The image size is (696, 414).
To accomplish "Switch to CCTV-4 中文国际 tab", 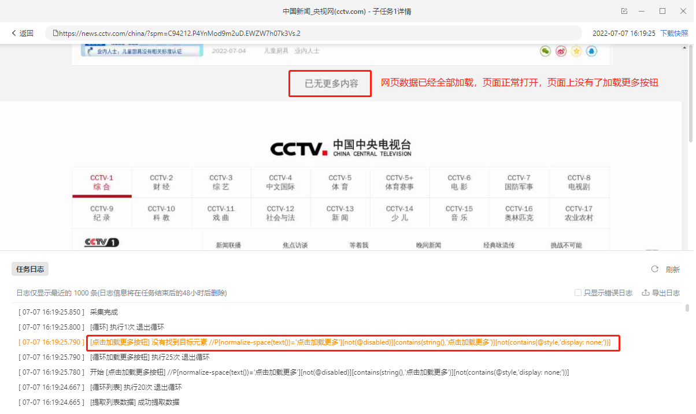I will [280, 182].
